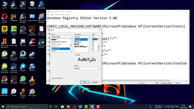Click Camtasia icon in taskbar
Viewport: 194px width, 109px height.
(x=86, y=107)
